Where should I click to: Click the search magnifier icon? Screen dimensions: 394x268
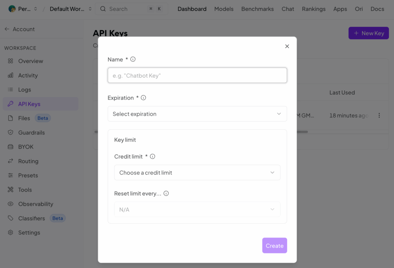(103, 9)
